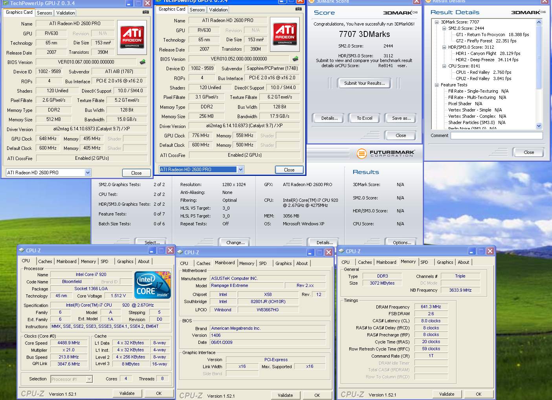
Task: Select About tab in right CPU-Z window
Action: tap(463, 262)
